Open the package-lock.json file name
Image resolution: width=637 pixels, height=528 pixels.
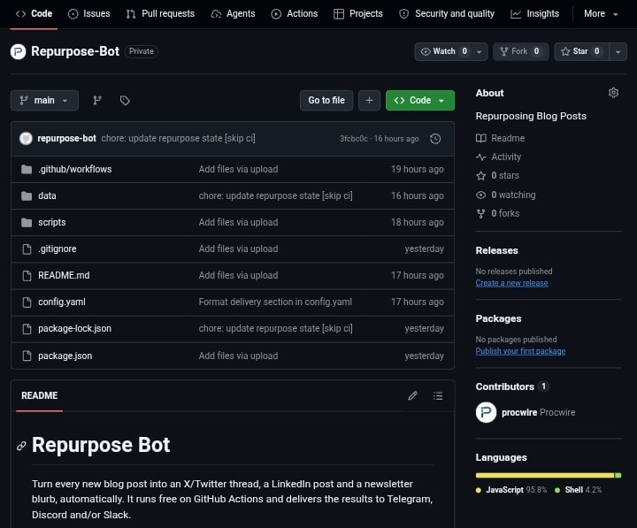click(x=74, y=329)
